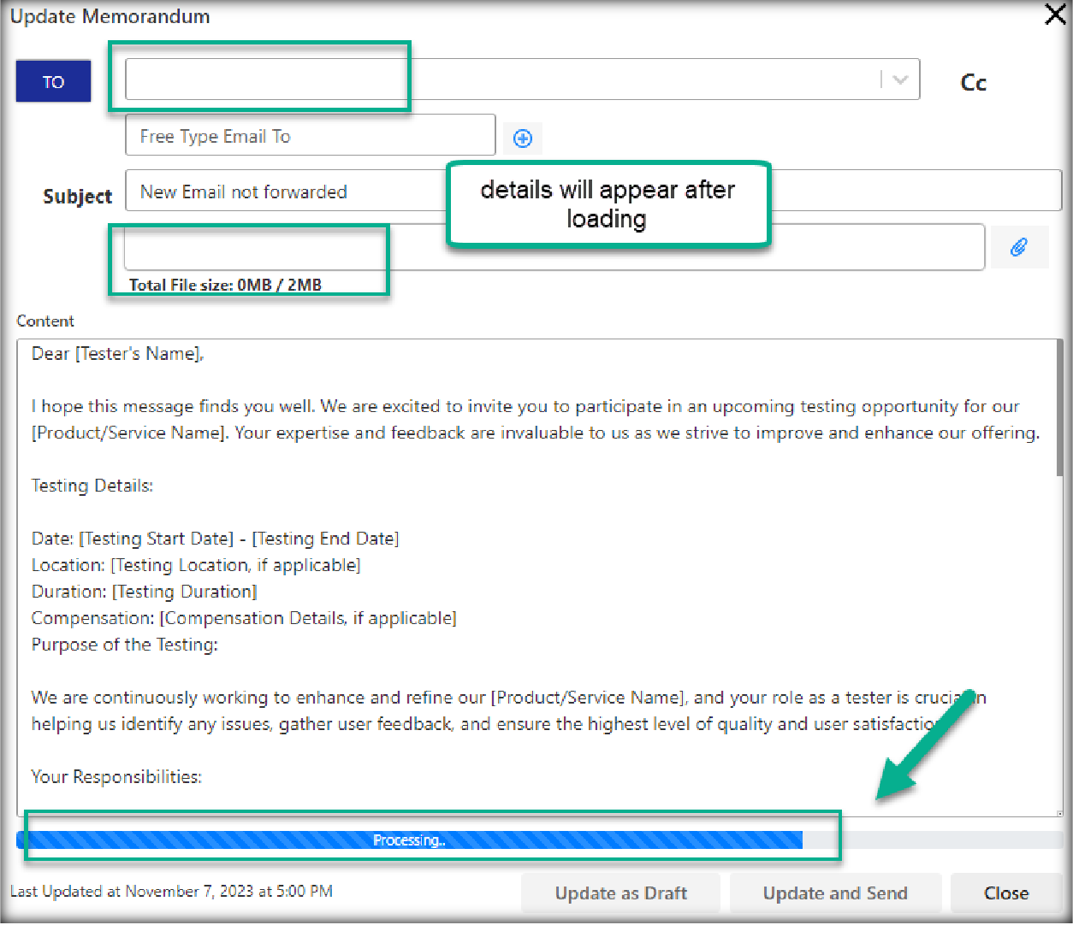Dismiss dialog with top-right X icon
The image size is (1073, 925).
click(x=1055, y=15)
